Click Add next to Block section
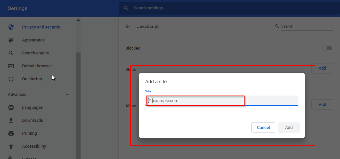The width and height of the screenshot is (340, 159). [322, 68]
